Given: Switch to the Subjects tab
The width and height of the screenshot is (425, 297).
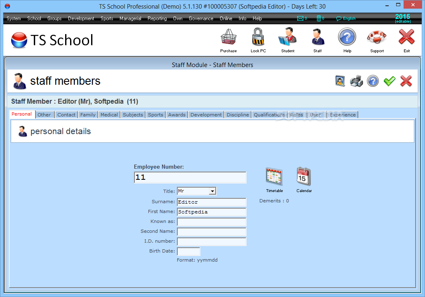Looking at the screenshot, I should [133, 115].
